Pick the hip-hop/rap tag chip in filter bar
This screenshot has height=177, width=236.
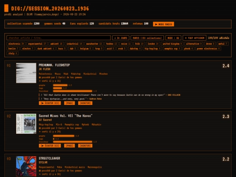click(x=153, y=49)
